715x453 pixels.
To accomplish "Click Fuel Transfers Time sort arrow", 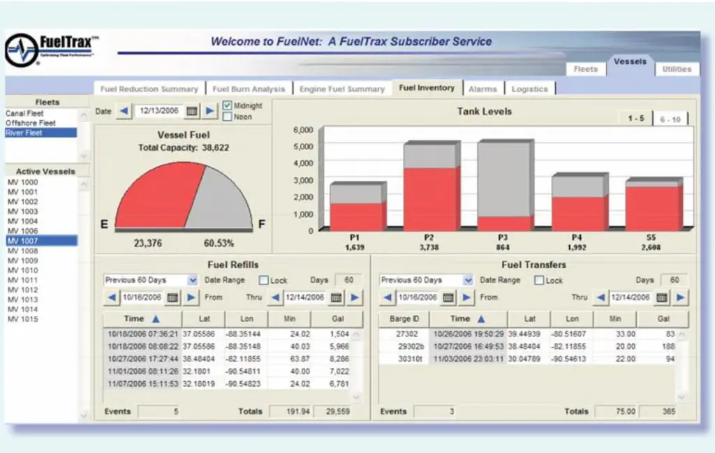I will 481,319.
